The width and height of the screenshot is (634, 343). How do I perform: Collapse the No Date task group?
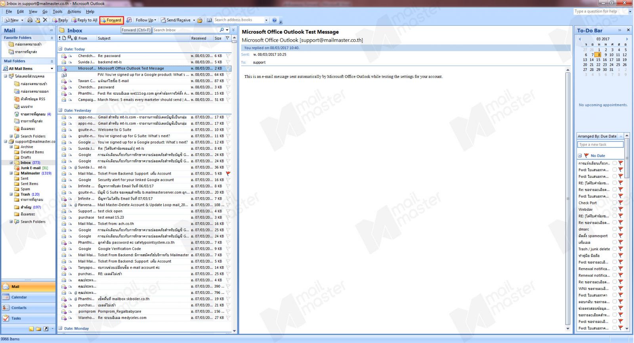[x=580, y=156]
